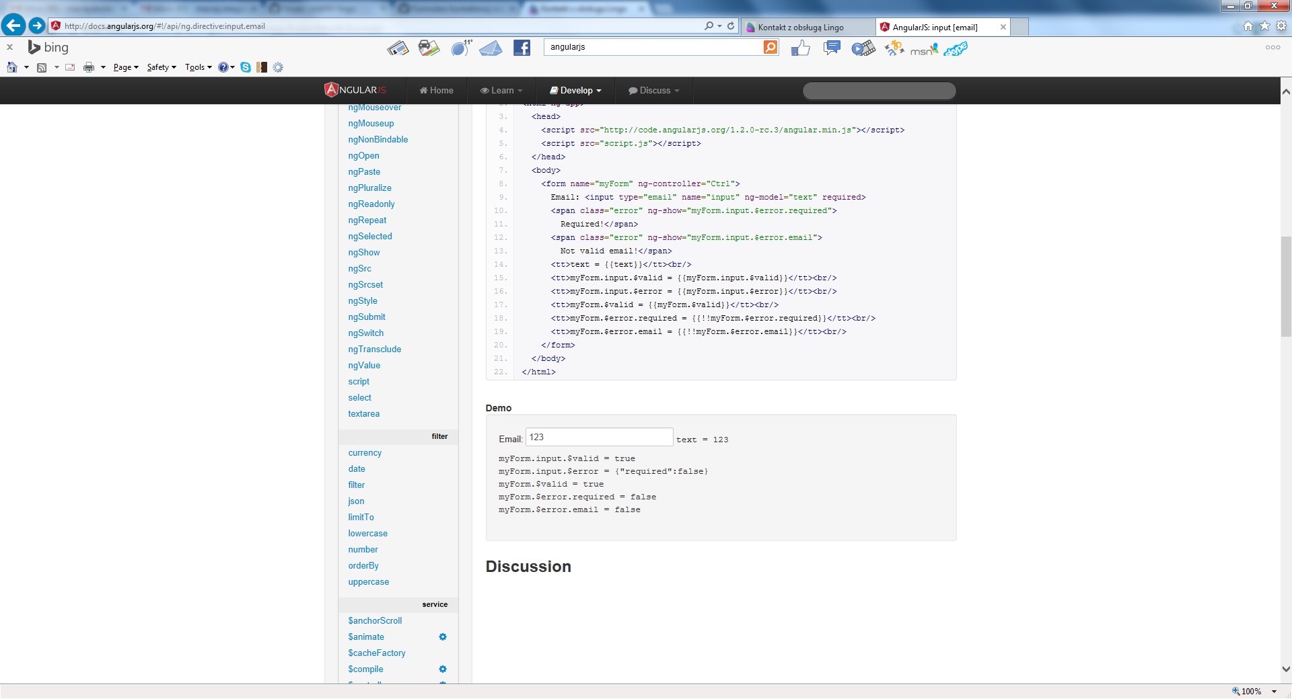Open the Bing toolbar more options dots
The image size is (1292, 699).
tap(1272, 47)
